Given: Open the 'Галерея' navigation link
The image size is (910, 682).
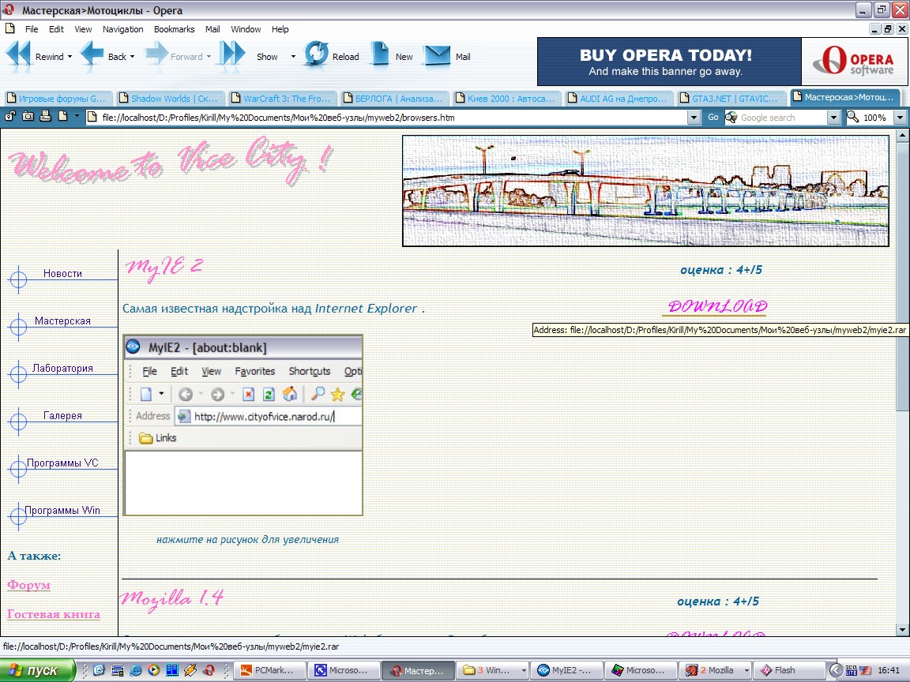Looking at the screenshot, I should [62, 415].
